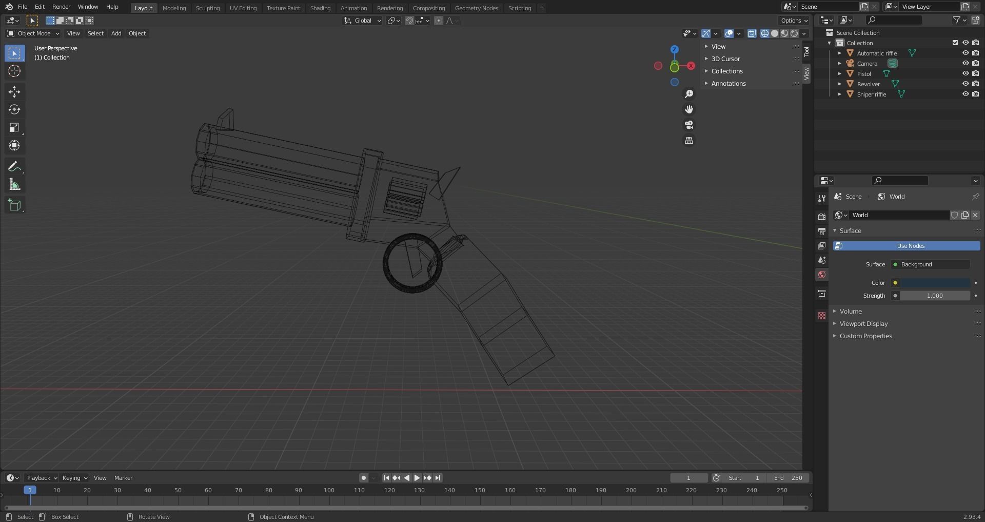Toggle camera view icon in viewport
This screenshot has width=985, height=522.
click(x=689, y=125)
